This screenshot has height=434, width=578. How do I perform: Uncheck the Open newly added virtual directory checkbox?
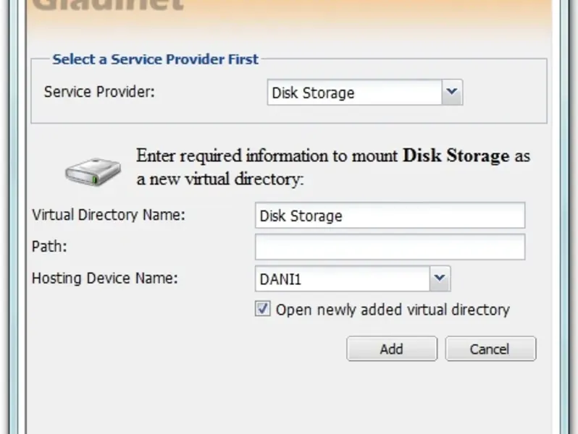[x=263, y=310]
